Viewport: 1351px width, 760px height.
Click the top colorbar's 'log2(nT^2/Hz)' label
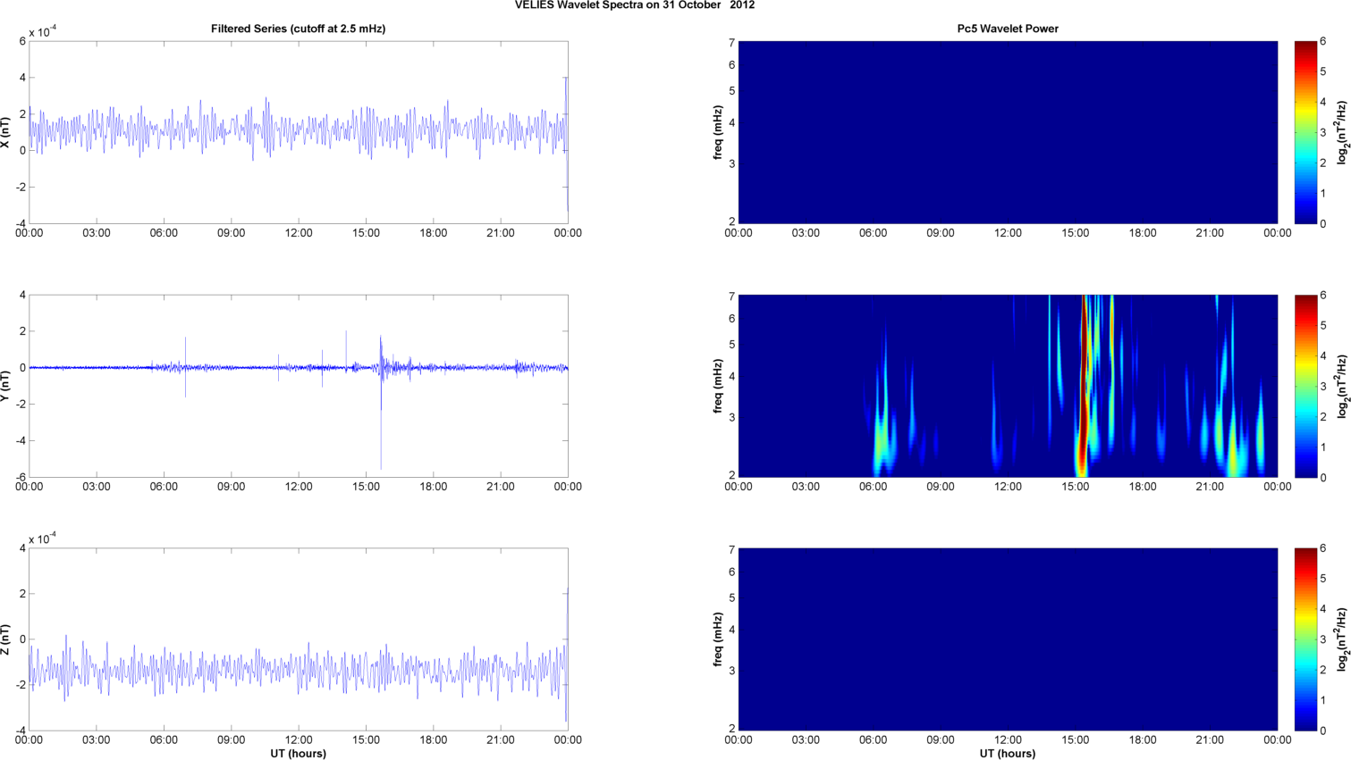1342,132
